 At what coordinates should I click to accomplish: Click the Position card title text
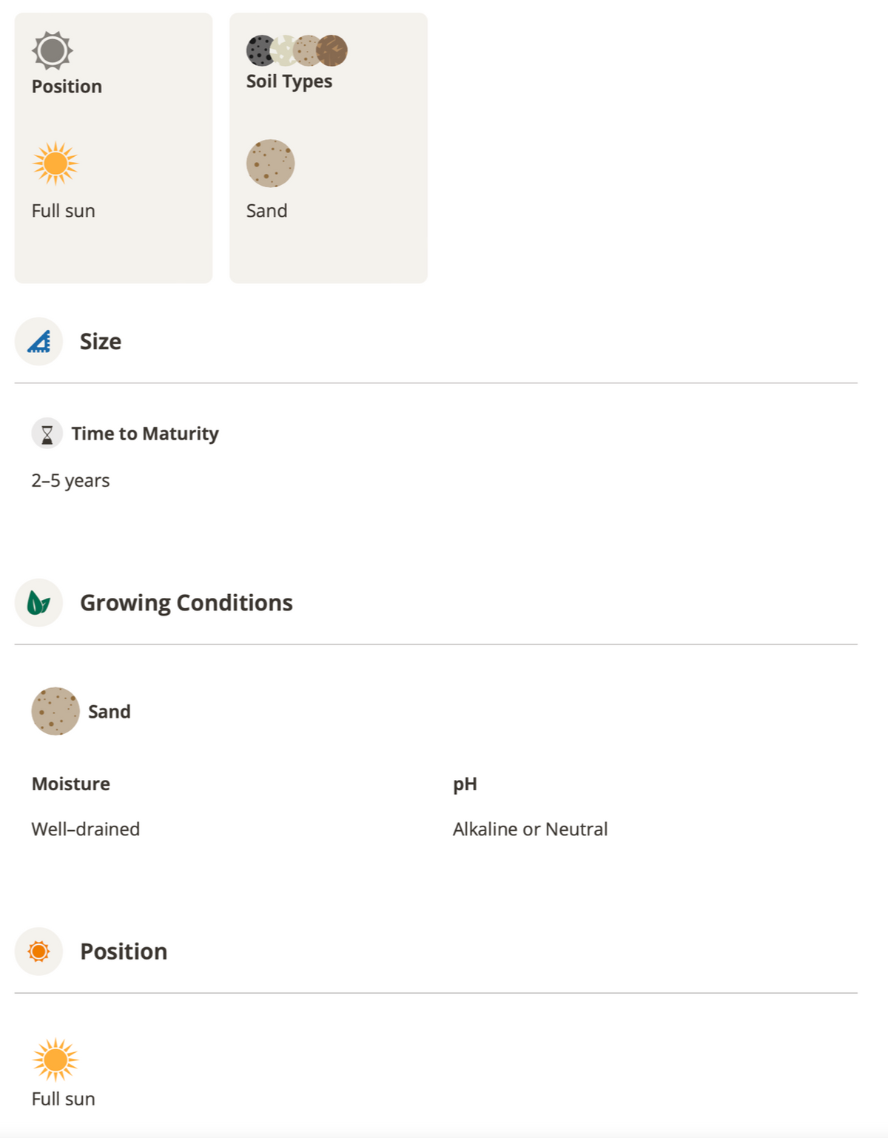coord(67,87)
